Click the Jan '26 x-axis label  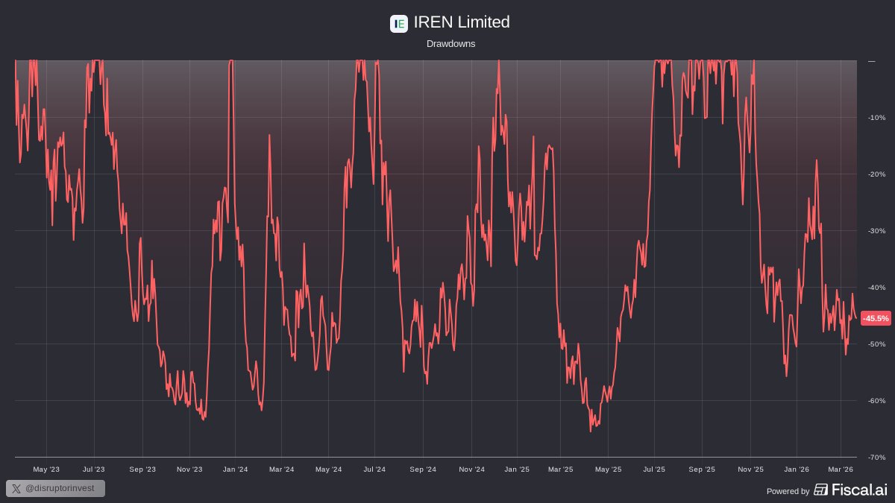(797, 469)
